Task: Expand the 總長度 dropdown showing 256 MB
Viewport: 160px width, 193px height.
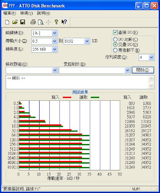Action: [55, 49]
